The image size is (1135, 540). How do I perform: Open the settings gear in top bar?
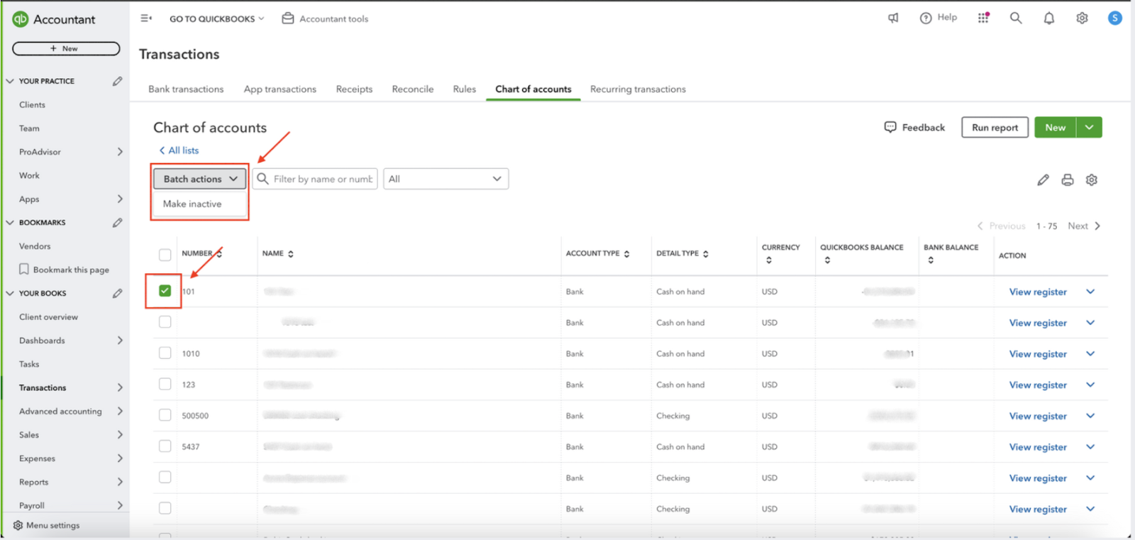(x=1082, y=18)
